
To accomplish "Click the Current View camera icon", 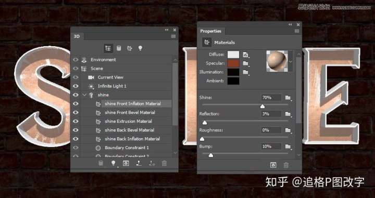I will tap(91, 77).
